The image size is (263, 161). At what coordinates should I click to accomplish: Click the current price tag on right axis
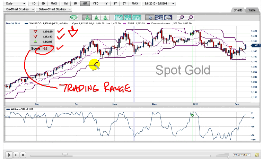[256, 45]
